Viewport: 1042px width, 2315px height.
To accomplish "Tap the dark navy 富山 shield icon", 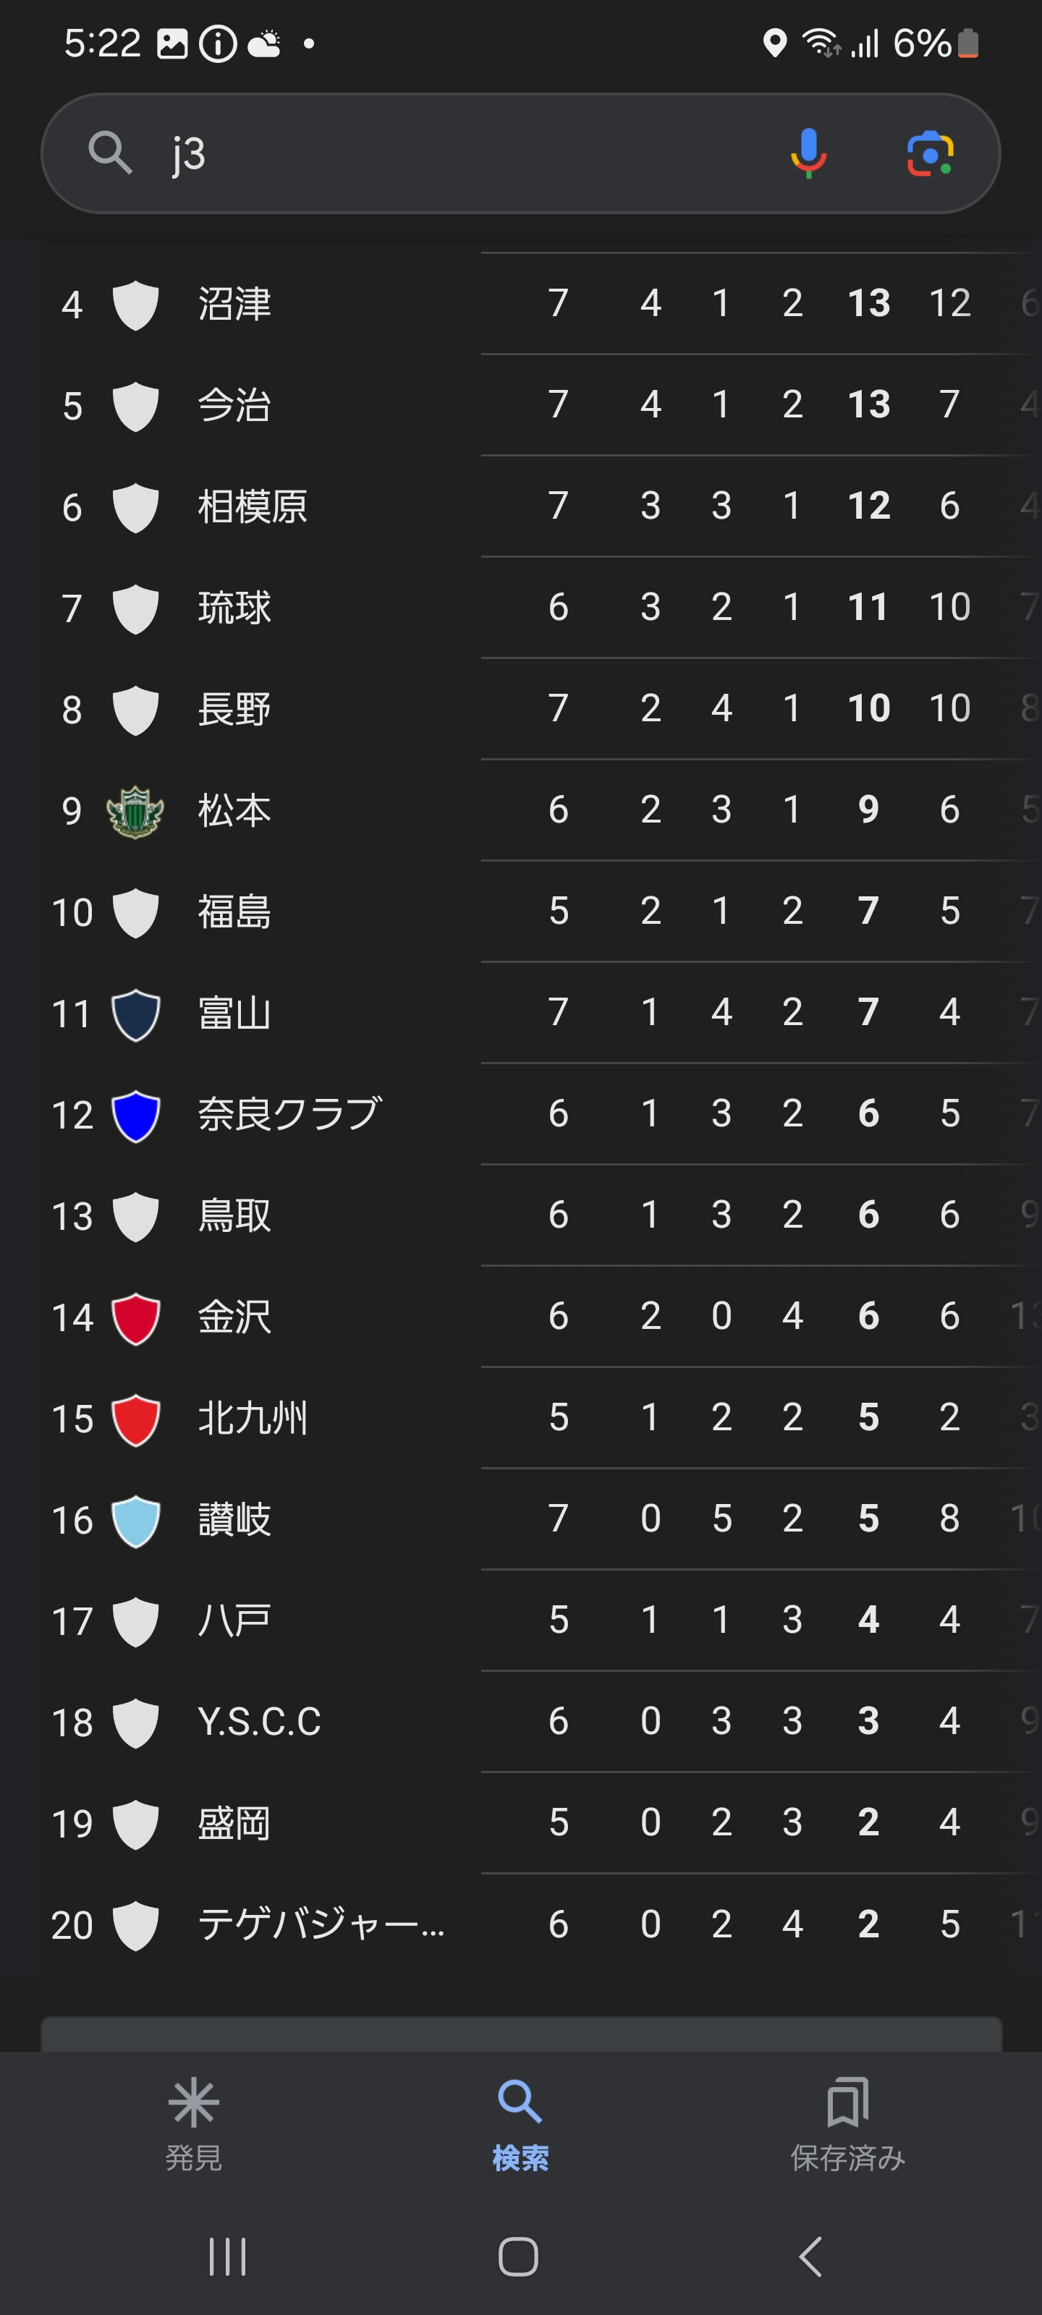I will 136,1014.
